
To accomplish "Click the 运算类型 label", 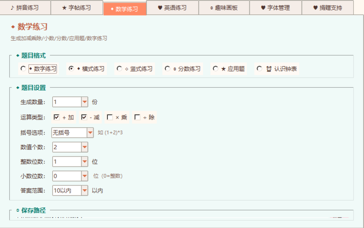I will tap(33, 117).
